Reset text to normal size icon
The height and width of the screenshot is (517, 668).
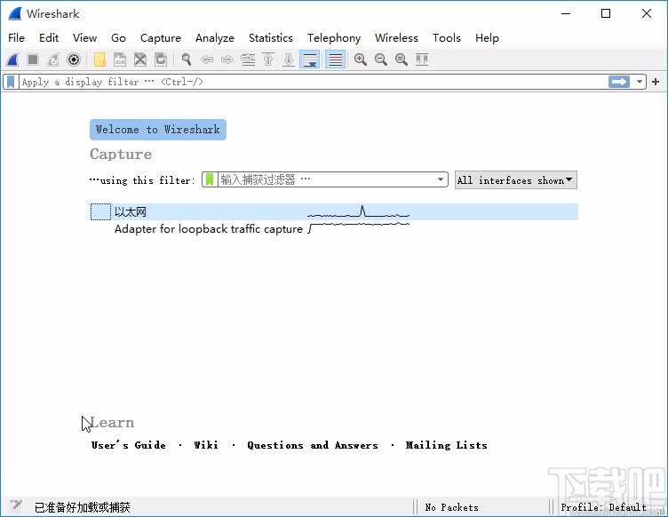coord(402,60)
